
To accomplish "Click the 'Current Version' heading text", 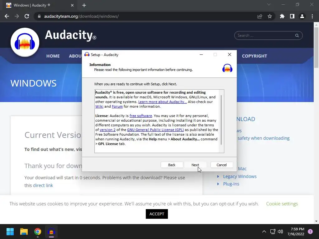I will (x=53, y=135).
